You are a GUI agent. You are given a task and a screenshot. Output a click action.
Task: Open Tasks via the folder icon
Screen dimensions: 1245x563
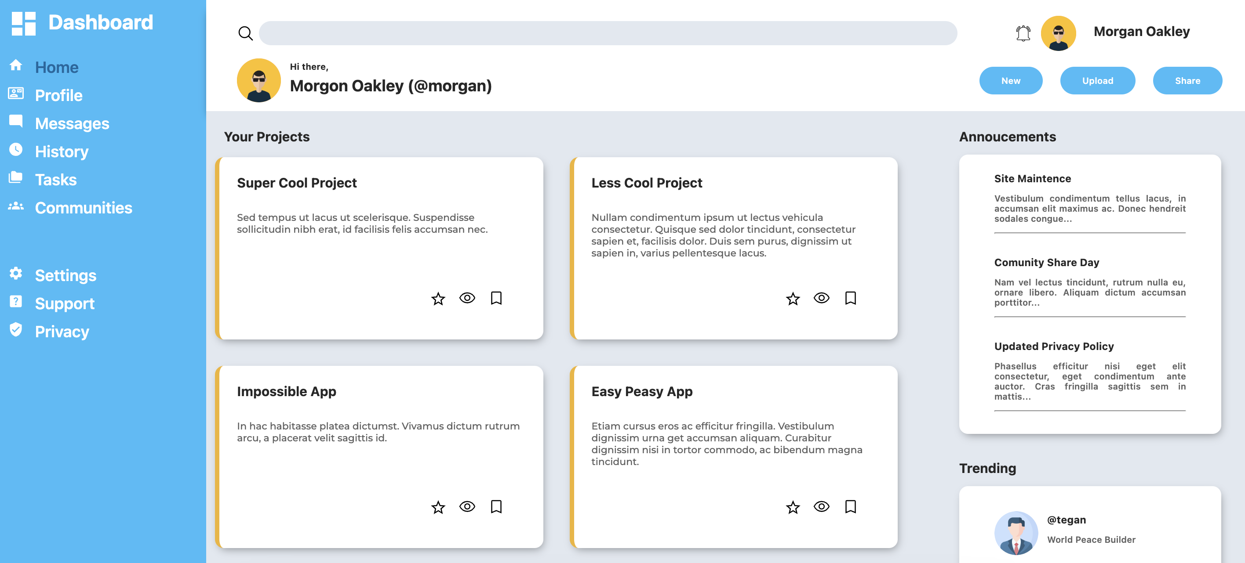(15, 177)
